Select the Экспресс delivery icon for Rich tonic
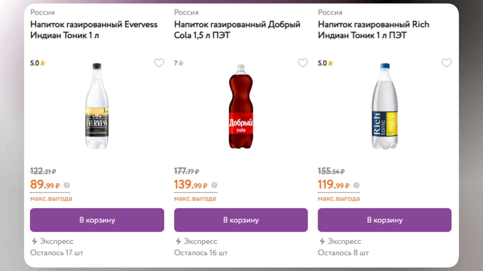Image resolution: width=483 pixels, height=271 pixels. tap(322, 241)
